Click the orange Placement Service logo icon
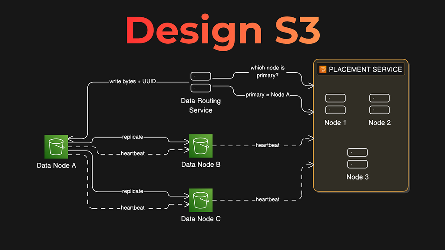 click(323, 69)
